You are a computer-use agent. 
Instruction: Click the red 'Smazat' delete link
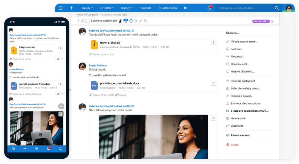(x=235, y=145)
